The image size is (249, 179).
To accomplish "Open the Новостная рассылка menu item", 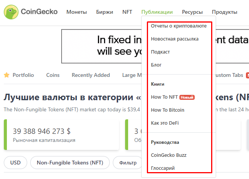I will coord(175,39).
